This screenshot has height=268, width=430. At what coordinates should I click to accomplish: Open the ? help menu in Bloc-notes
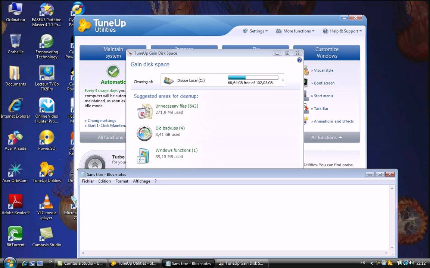156,181
